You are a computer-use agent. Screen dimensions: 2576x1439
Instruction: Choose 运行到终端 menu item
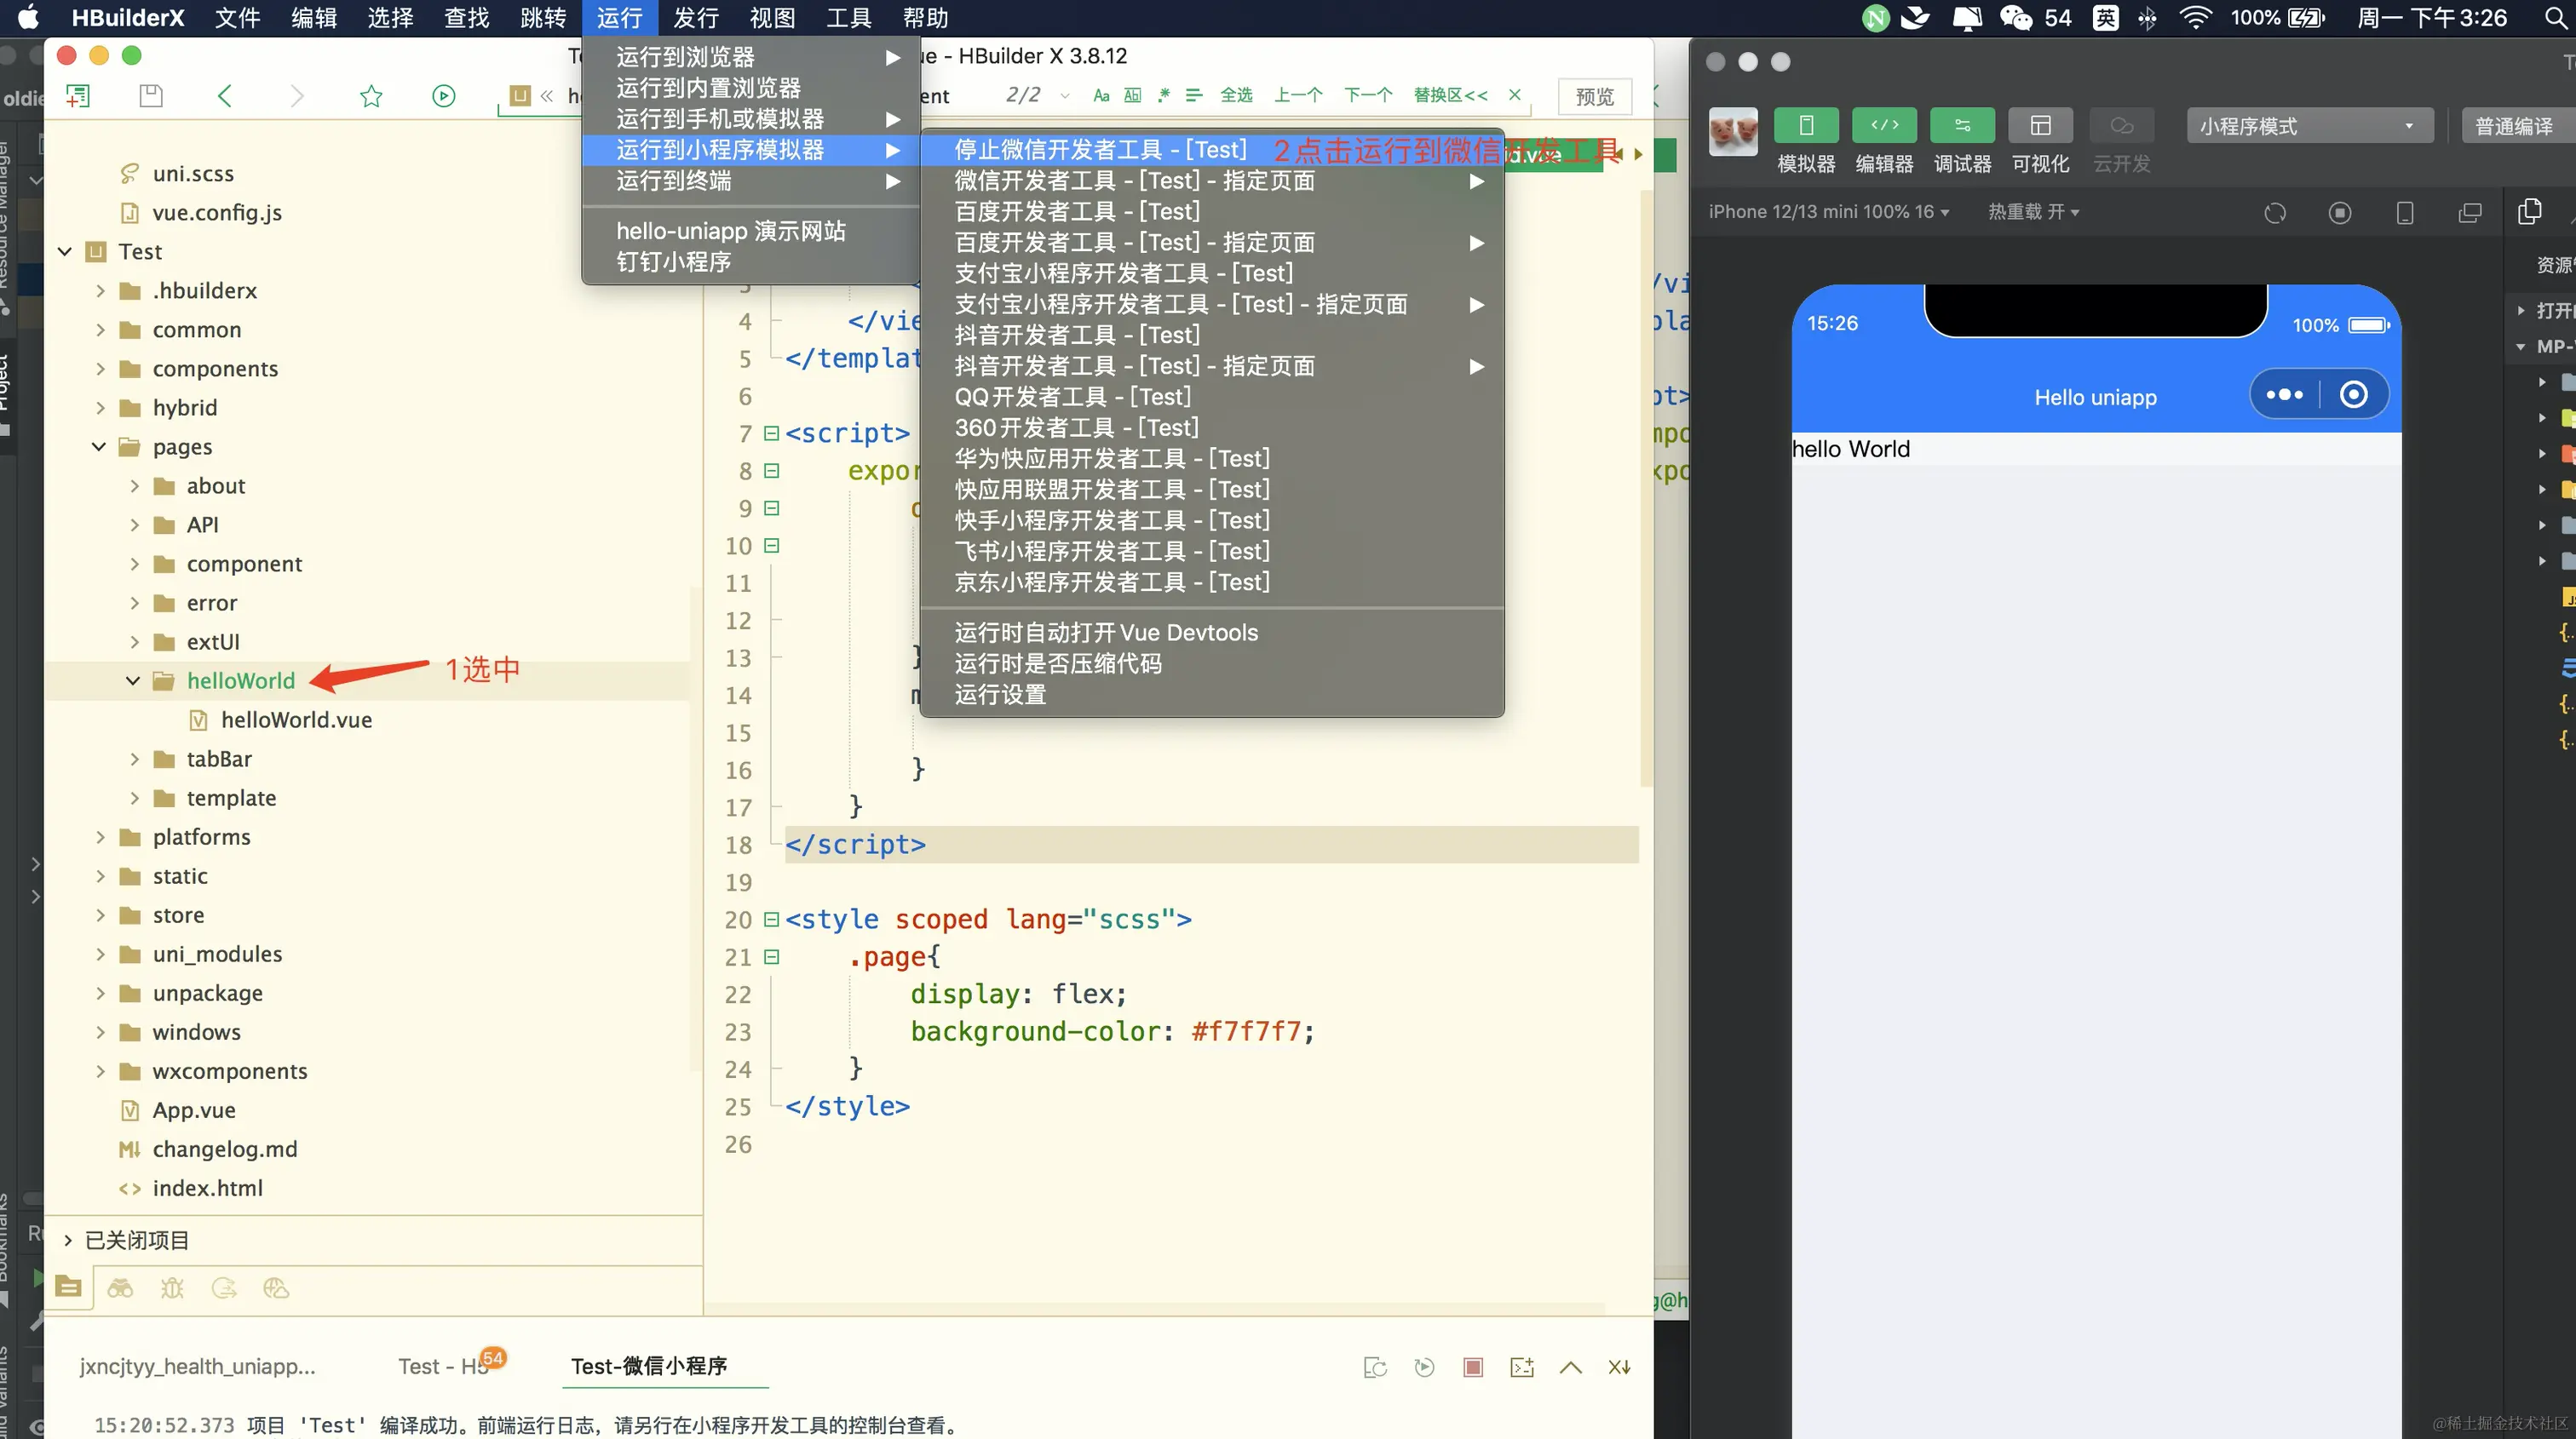pyautogui.click(x=750, y=181)
